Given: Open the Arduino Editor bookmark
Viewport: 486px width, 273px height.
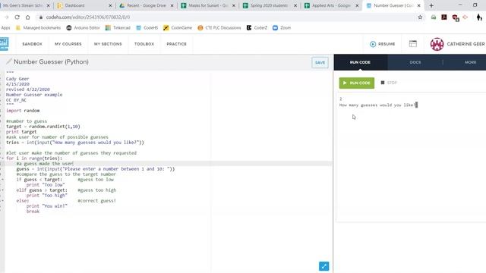Looking at the screenshot, I should (x=83, y=28).
